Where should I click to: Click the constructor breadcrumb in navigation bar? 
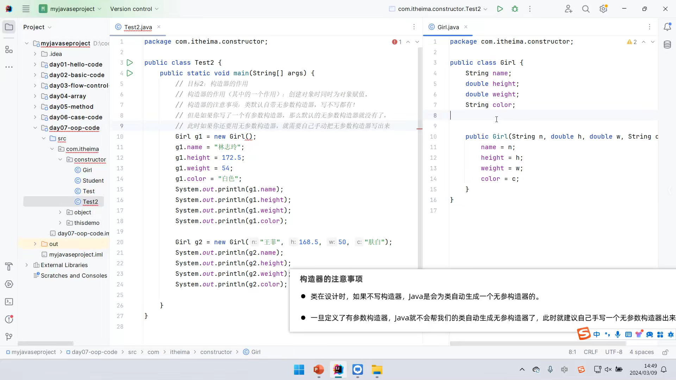point(216,352)
